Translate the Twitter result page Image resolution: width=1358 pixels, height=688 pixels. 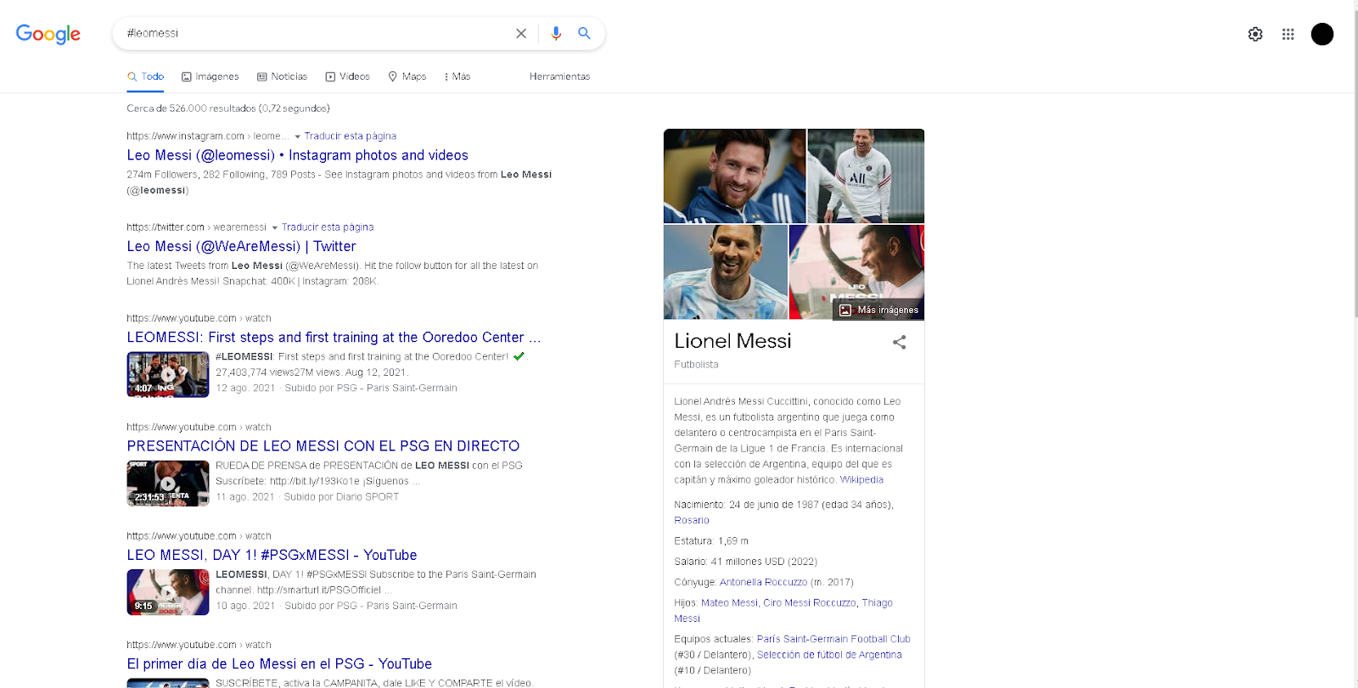pyautogui.click(x=328, y=227)
